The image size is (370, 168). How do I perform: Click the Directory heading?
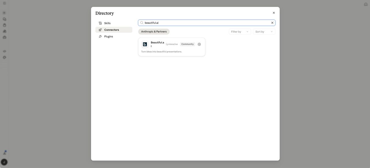105,13
